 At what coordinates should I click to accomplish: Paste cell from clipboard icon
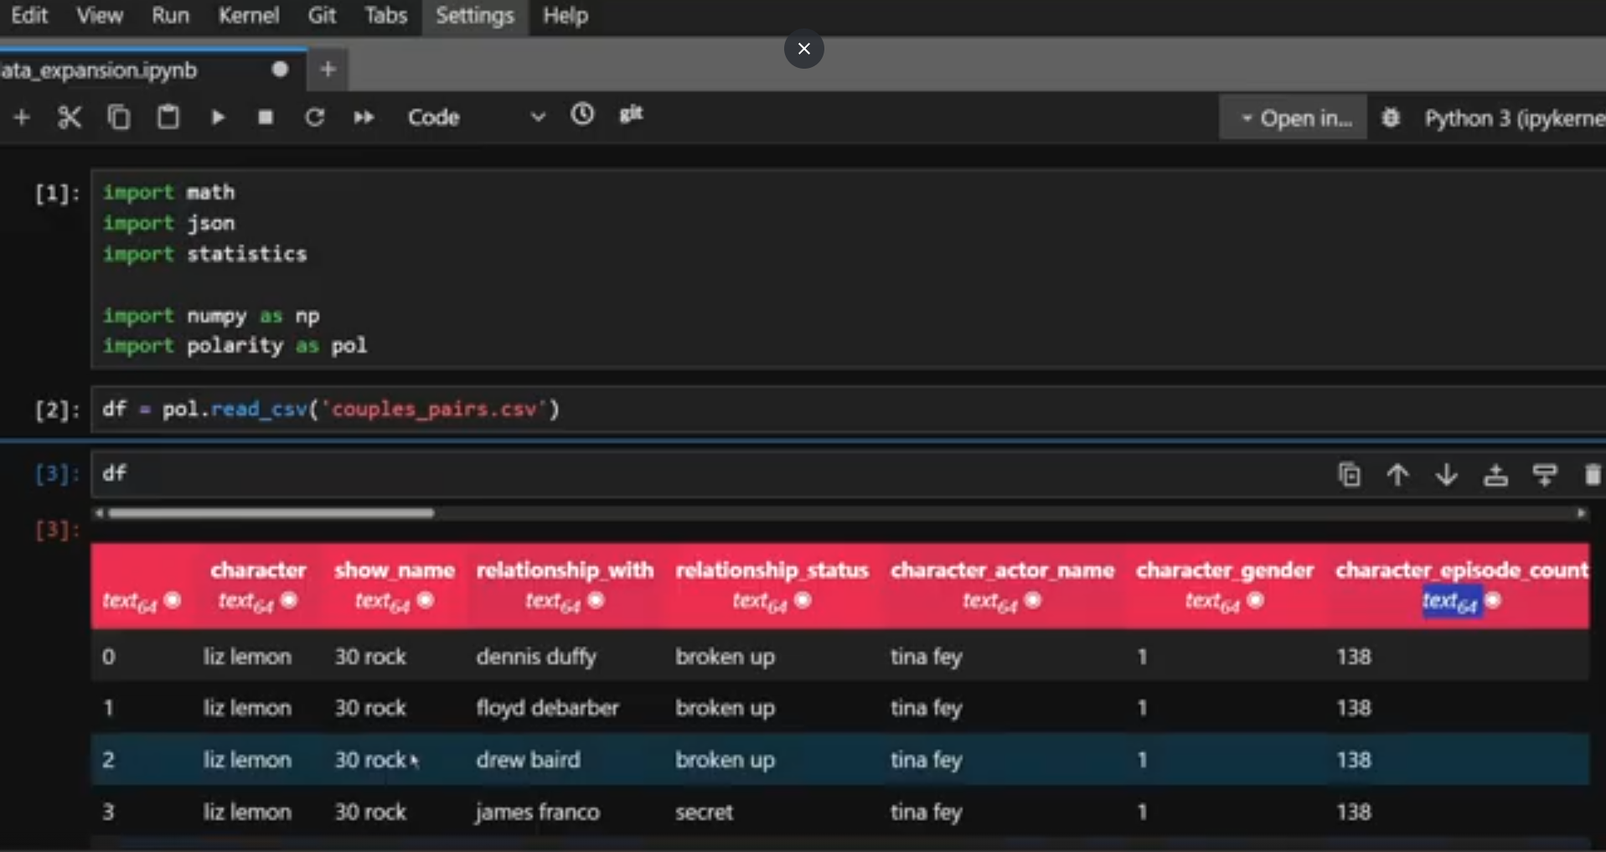click(168, 117)
